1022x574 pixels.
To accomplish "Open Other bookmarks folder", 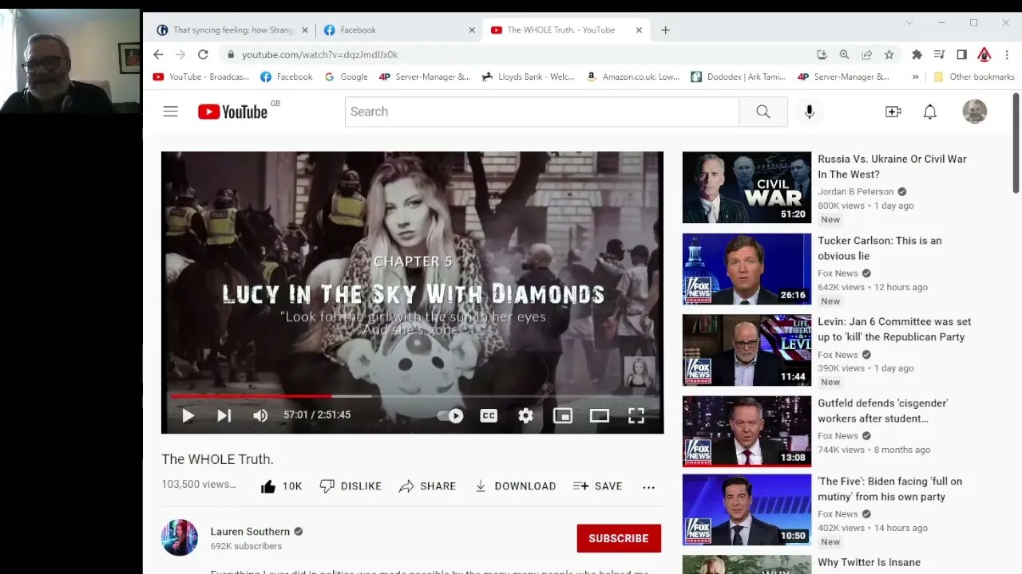I will point(973,77).
